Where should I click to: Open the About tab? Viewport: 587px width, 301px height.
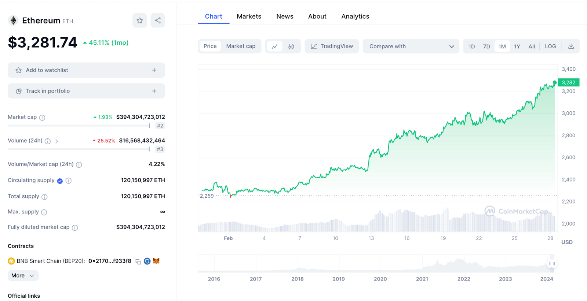pos(317,16)
